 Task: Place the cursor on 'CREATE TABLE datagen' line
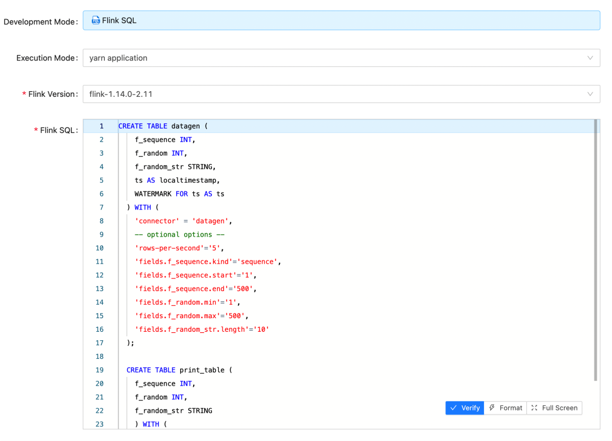pyautogui.click(x=163, y=126)
